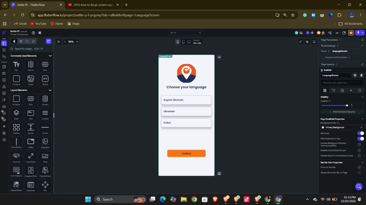The height and width of the screenshot is (205, 366).
Task: Collapse the Layout Elements section
Action: (x=50, y=90)
